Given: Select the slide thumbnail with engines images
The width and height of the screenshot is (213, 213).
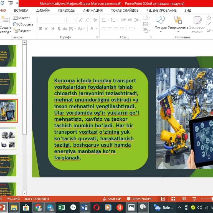Looking at the screenshot, I should 8,138.
